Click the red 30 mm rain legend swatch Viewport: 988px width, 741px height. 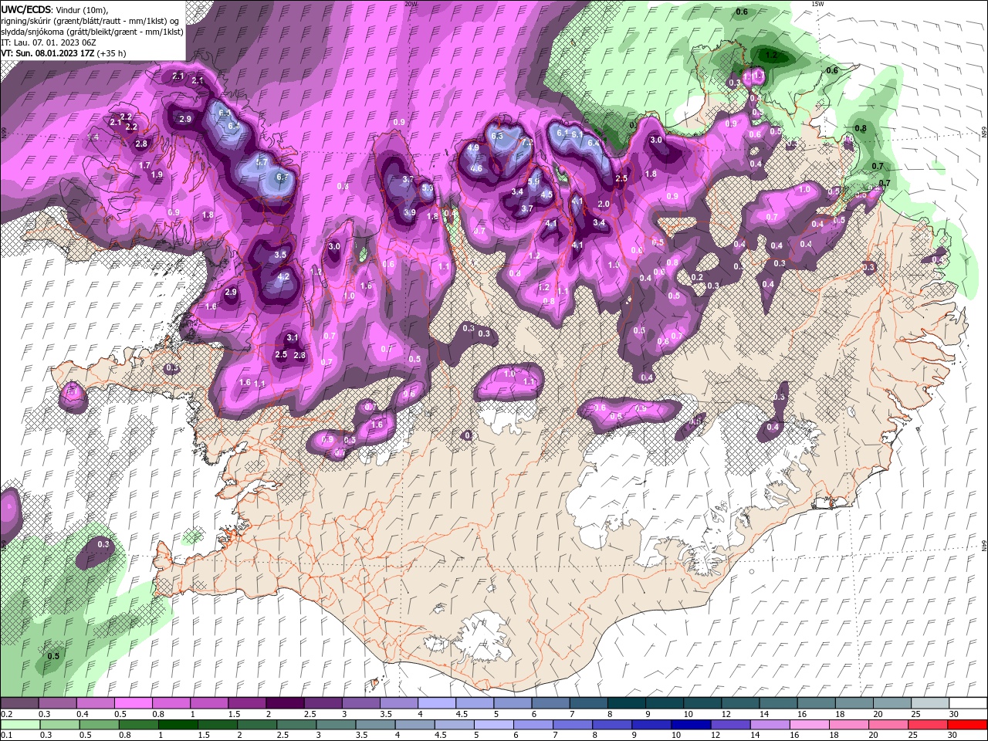tap(967, 725)
